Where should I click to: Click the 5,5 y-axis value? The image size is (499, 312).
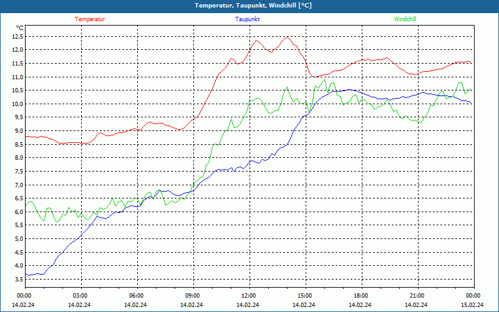[19, 225]
